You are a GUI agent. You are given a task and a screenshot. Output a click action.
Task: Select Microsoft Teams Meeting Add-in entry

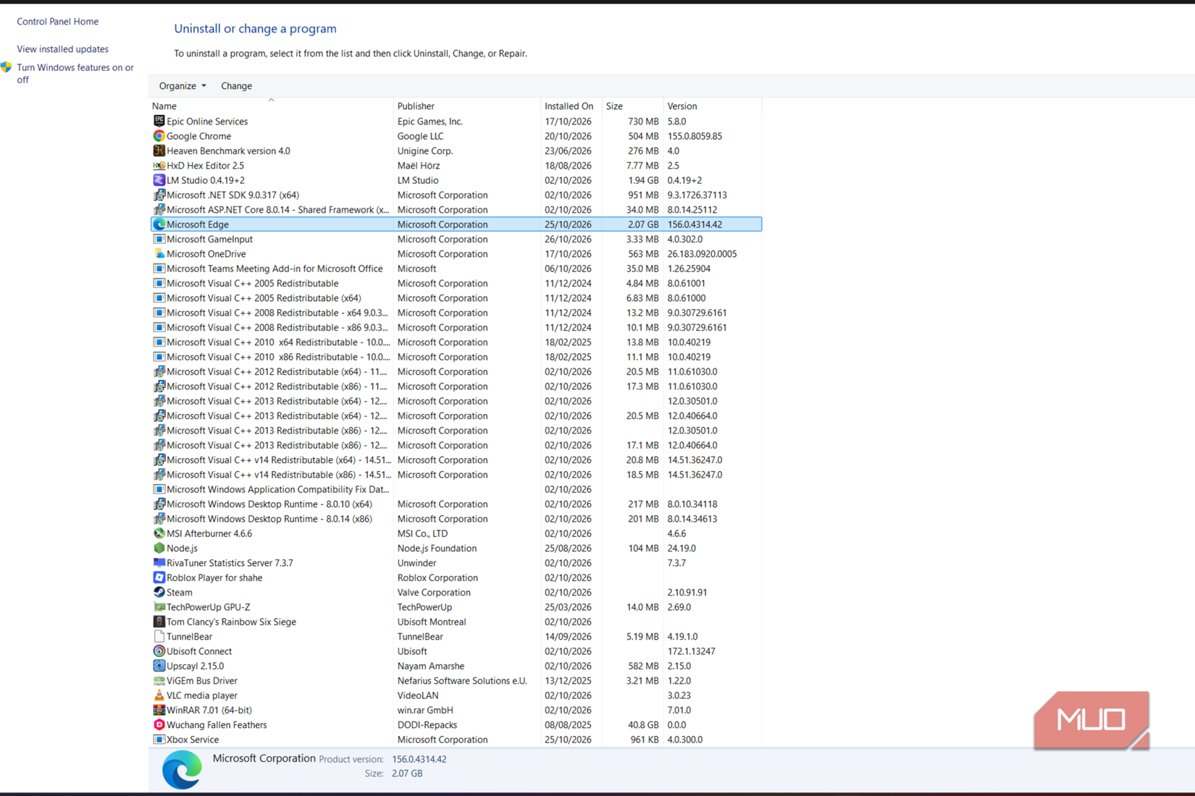pos(456,268)
